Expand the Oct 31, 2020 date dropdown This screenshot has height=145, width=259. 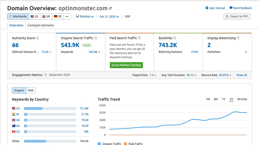point(109,17)
